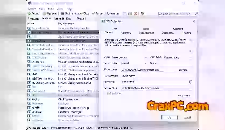Viewport: 225px width, 130px height.
Task: Click the Service DLL path field
Action: tap(156, 88)
